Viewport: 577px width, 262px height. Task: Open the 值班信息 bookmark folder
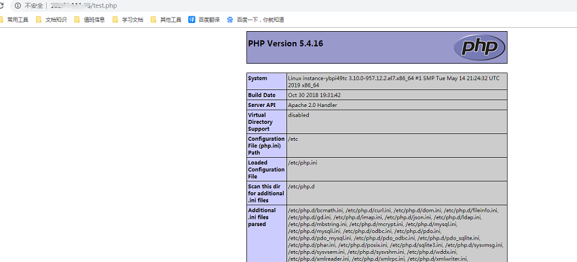point(90,20)
